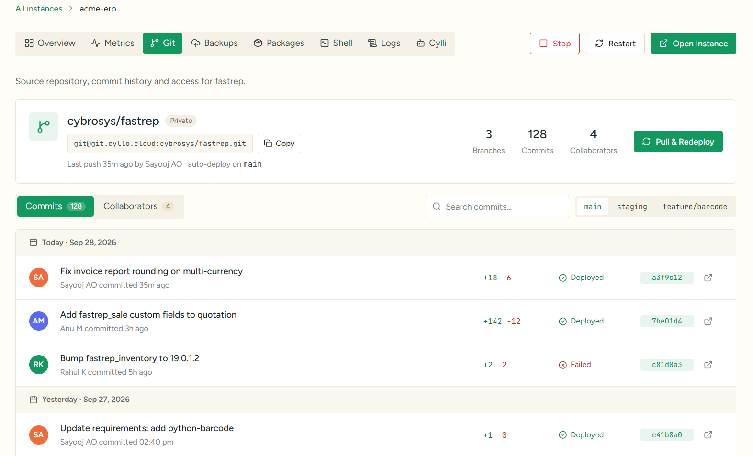Restart the instance

pyautogui.click(x=615, y=44)
